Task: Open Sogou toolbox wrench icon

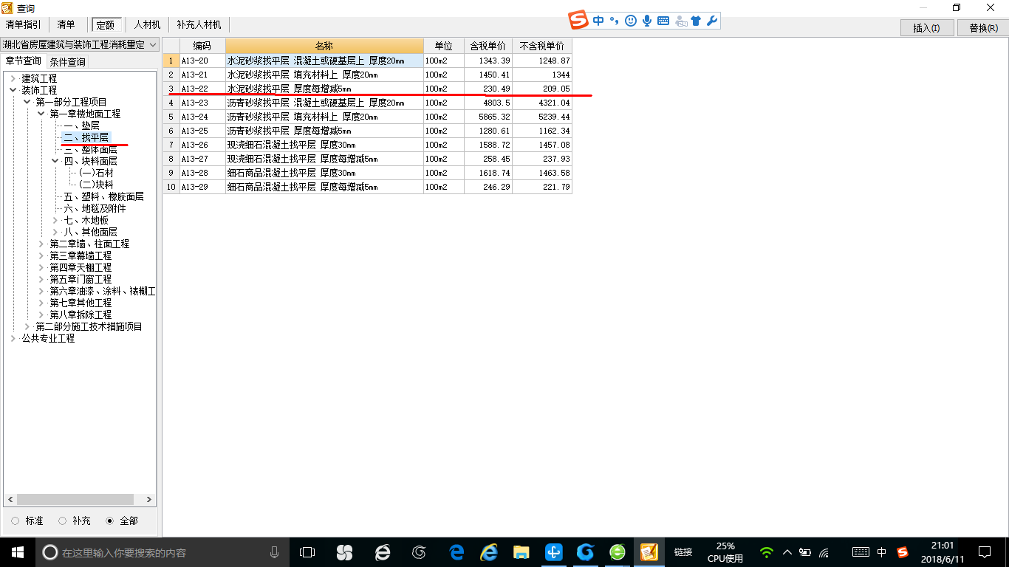Action: click(x=712, y=21)
